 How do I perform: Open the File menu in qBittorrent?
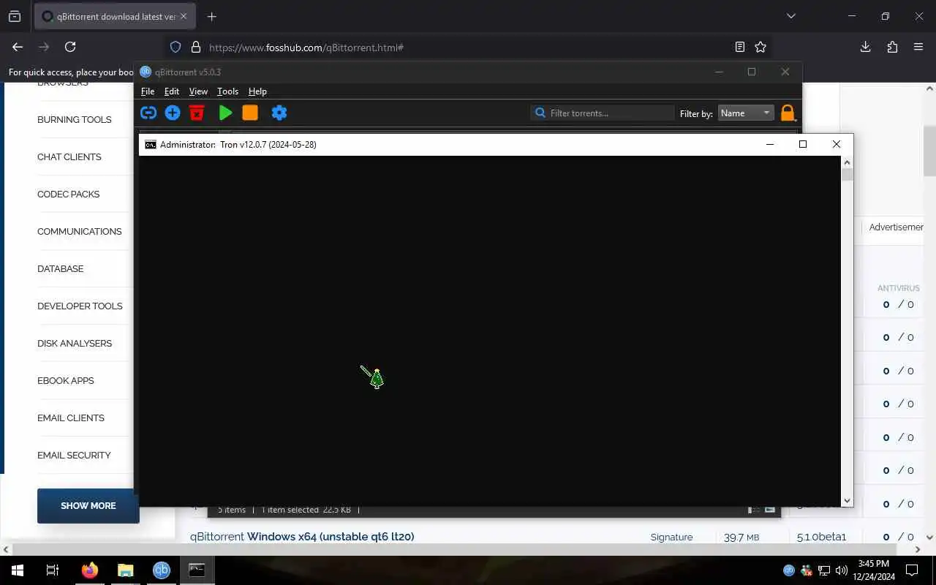[148, 91]
